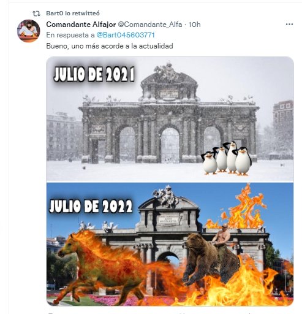This screenshot has width=302, height=314.
Task: Click the 'JULIO DE 2022' caption text
Action: pyautogui.click(x=91, y=206)
